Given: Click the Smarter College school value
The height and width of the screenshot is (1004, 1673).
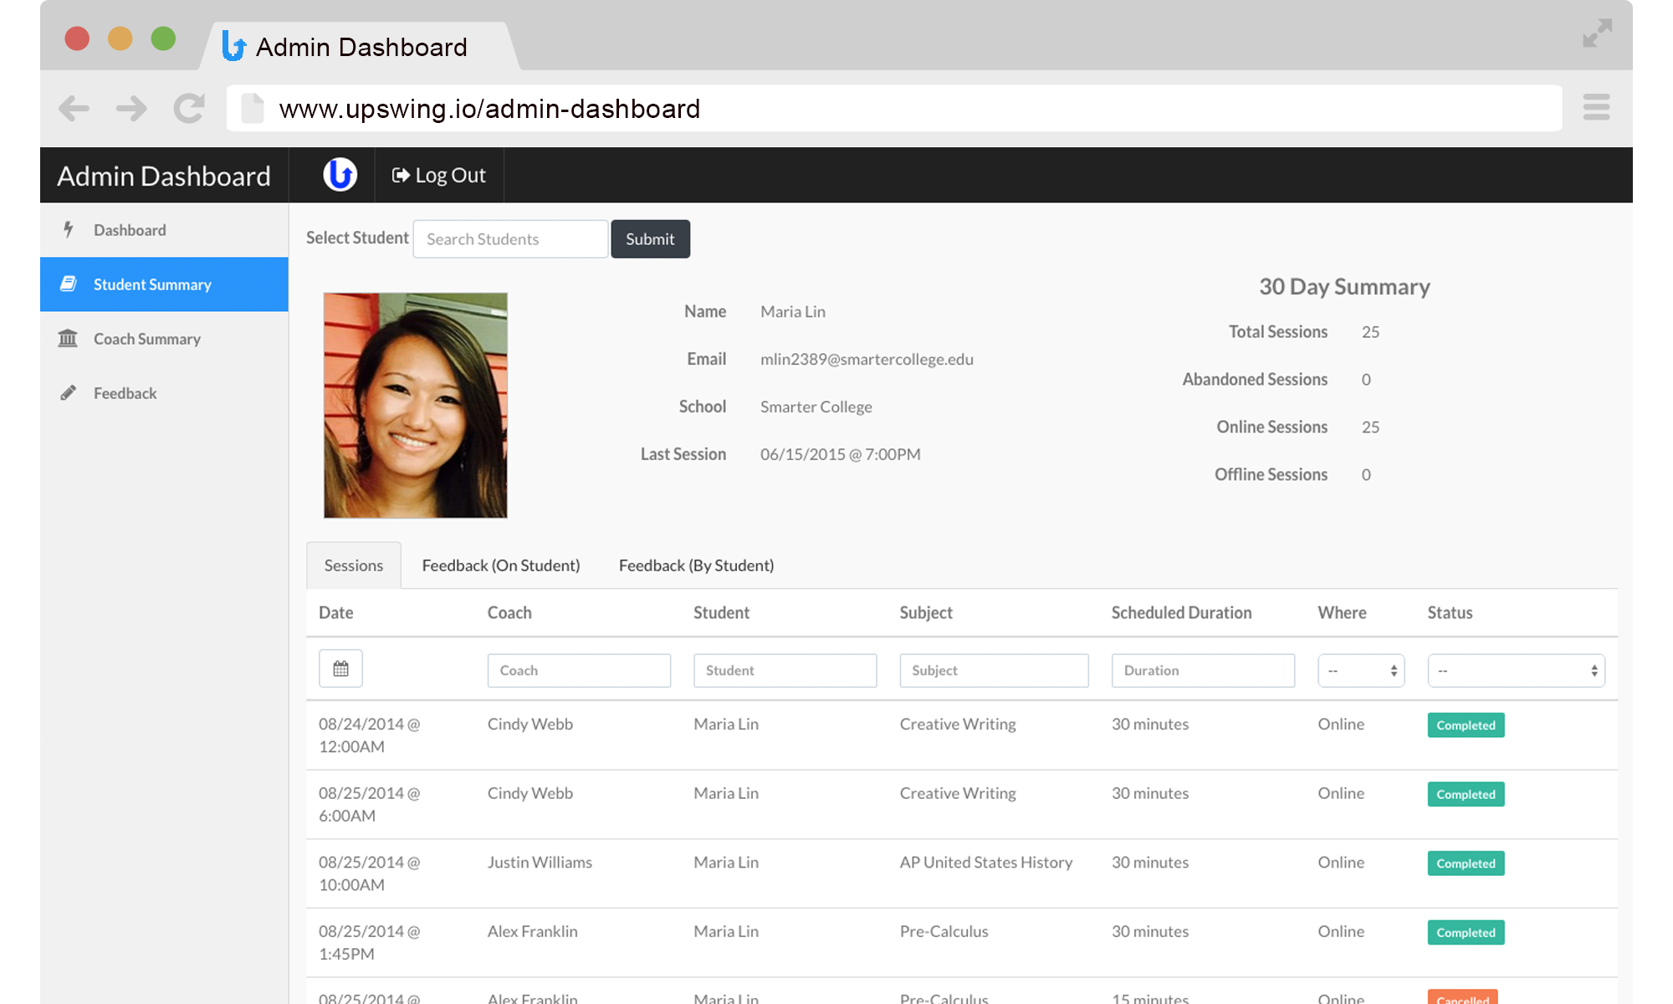Looking at the screenshot, I should (816, 407).
